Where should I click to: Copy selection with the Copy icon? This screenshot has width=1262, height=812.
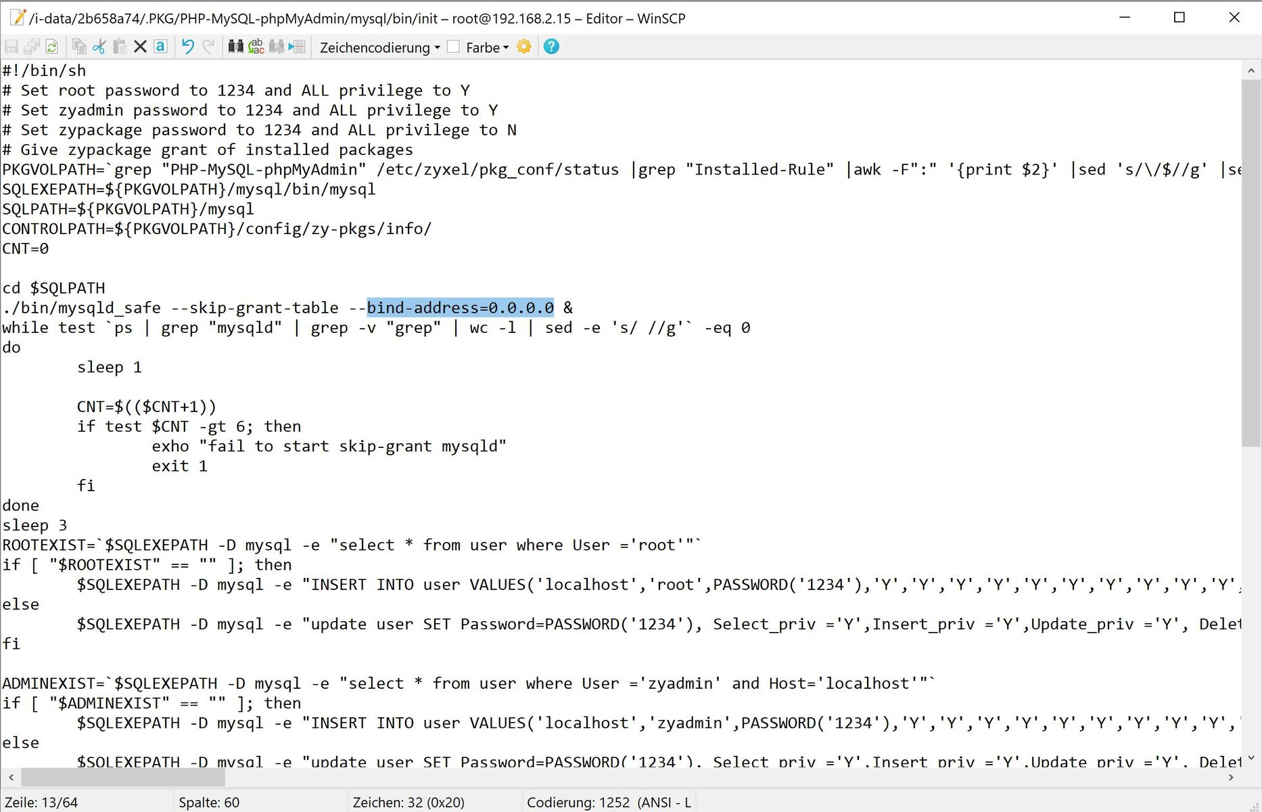pyautogui.click(x=79, y=47)
